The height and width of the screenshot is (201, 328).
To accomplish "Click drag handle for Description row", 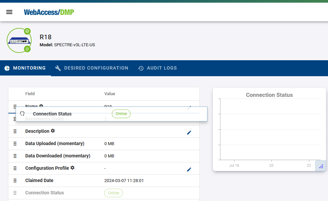I will pyautogui.click(x=15, y=131).
